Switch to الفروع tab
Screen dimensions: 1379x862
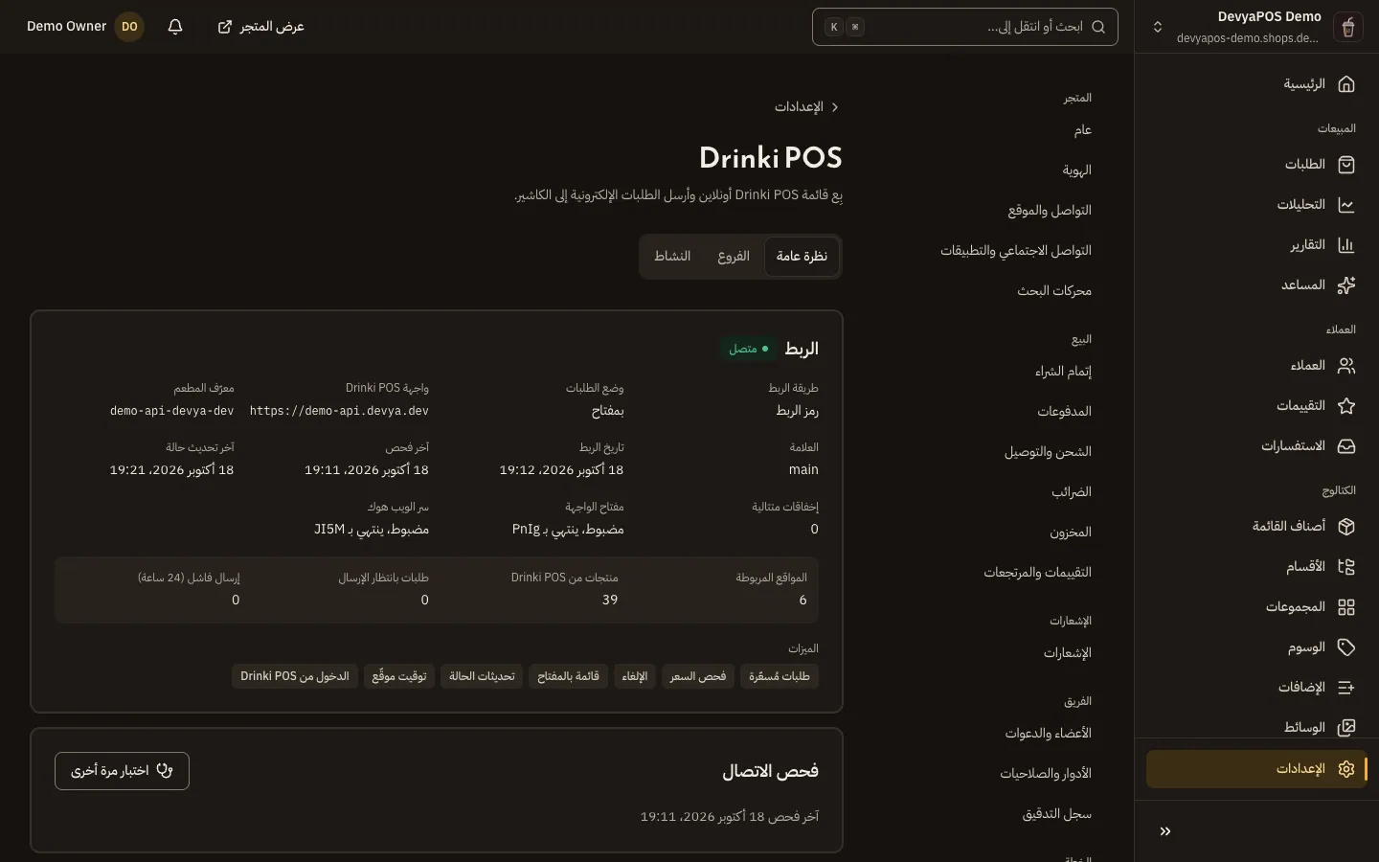click(734, 257)
